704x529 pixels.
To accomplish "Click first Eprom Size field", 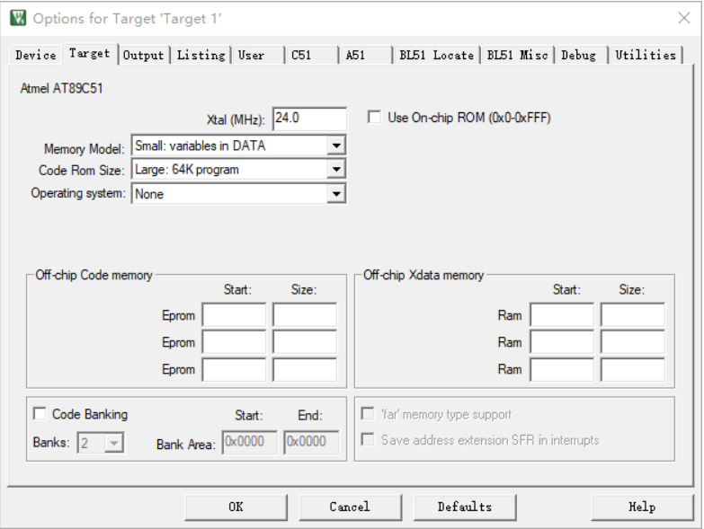I will (x=305, y=315).
